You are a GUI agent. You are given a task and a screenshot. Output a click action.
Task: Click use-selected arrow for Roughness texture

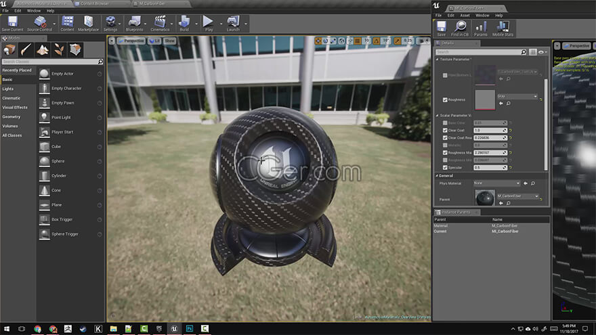(501, 104)
